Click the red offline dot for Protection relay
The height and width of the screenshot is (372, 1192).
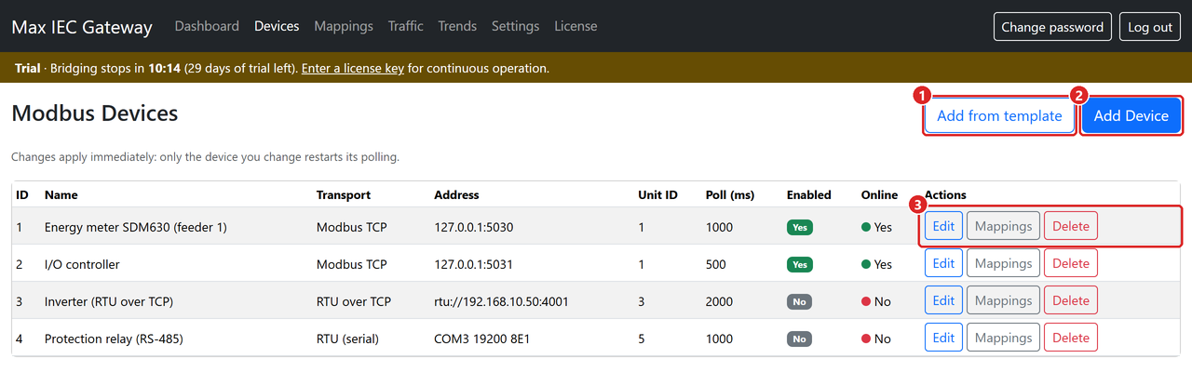point(866,339)
